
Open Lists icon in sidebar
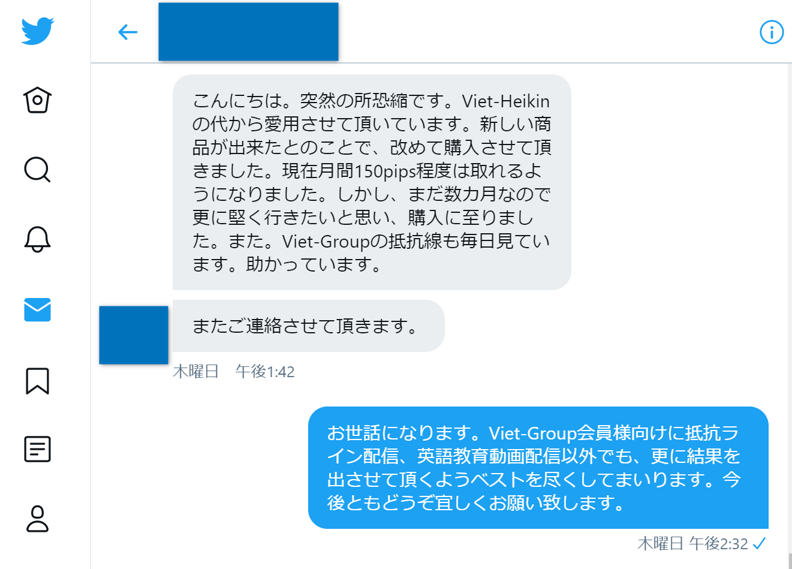tap(37, 449)
